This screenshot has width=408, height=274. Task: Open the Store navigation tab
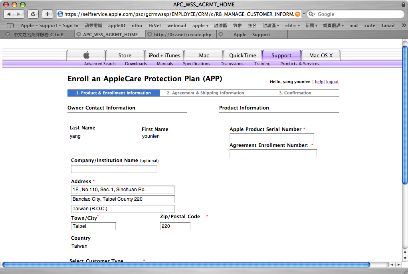click(x=125, y=55)
